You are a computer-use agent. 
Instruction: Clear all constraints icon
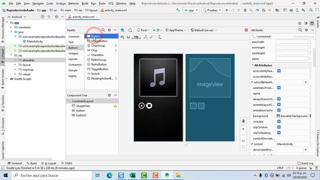pyautogui.click(x=145, y=37)
